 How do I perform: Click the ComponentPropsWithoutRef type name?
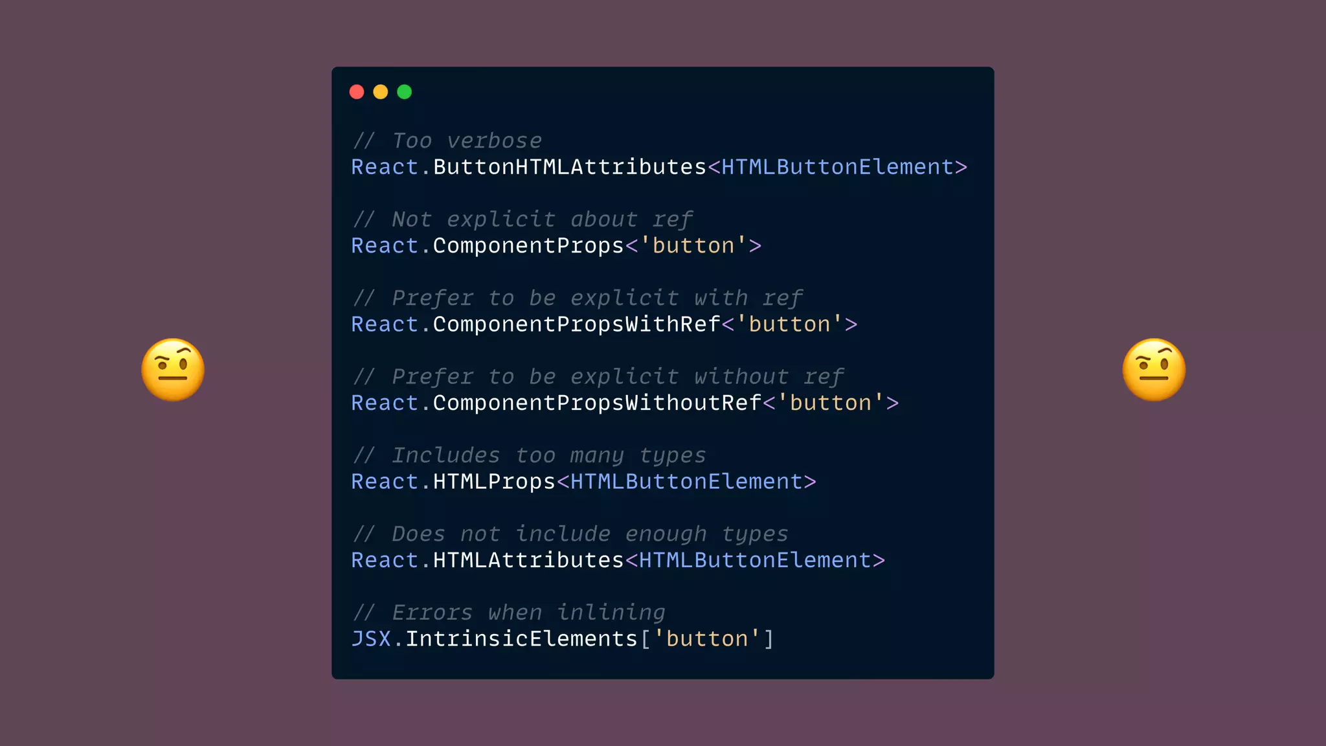(596, 403)
